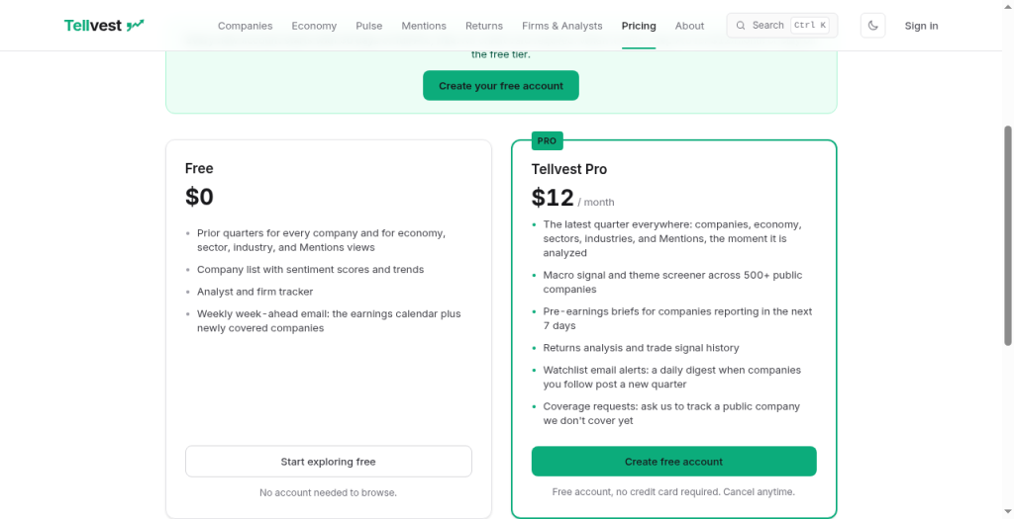Go to the Pulse page
This screenshot has height=519, width=1014.
[x=368, y=26]
